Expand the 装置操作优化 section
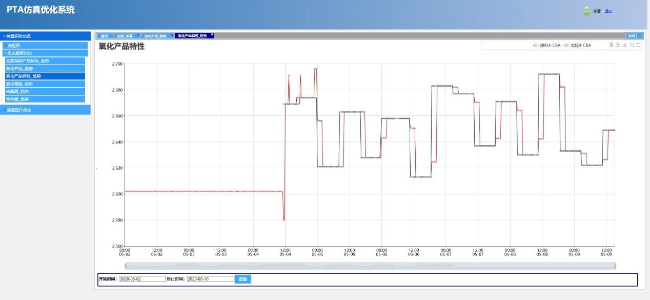This screenshot has width=650, height=300. tap(45, 110)
